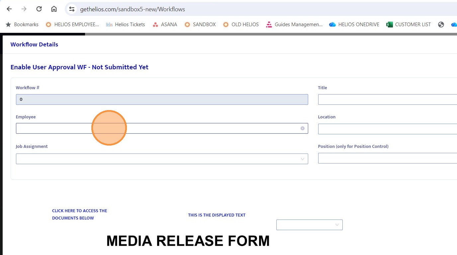Click the Title input field

[388, 99]
